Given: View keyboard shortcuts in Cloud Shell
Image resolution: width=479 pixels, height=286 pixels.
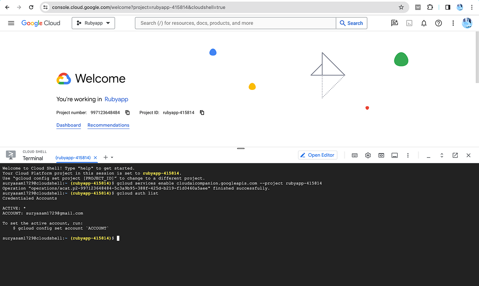Looking at the screenshot, I should (354, 155).
